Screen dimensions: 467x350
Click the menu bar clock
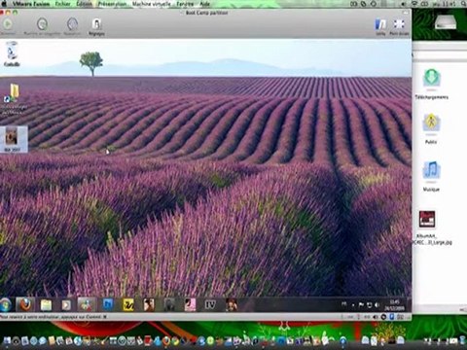(x=445, y=4)
